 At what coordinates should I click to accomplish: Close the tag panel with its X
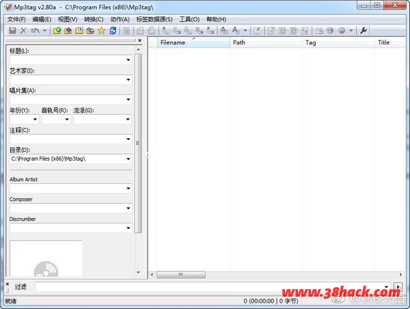click(x=139, y=40)
